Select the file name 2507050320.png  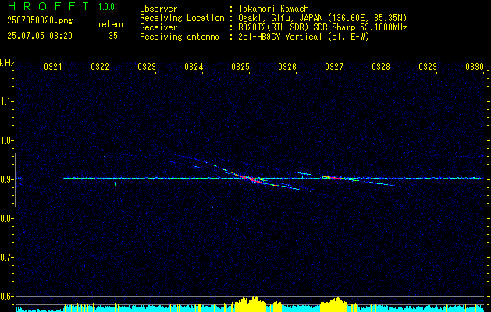click(x=40, y=21)
